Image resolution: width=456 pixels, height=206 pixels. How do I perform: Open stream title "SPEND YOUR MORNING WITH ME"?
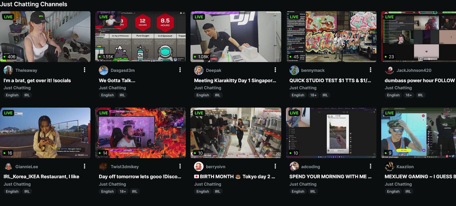(x=331, y=177)
